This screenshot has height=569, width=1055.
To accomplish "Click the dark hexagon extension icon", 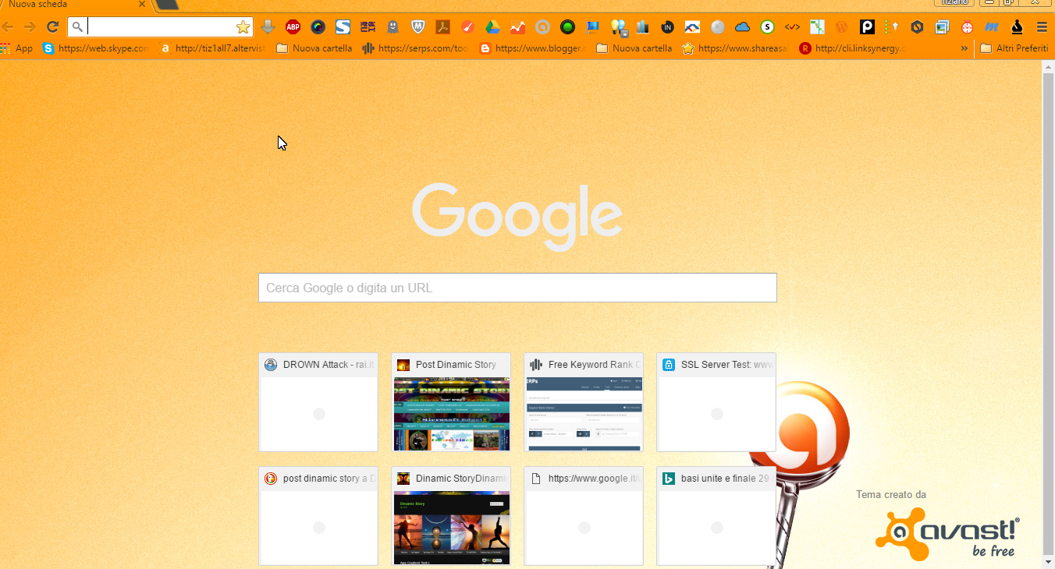I will (x=917, y=27).
